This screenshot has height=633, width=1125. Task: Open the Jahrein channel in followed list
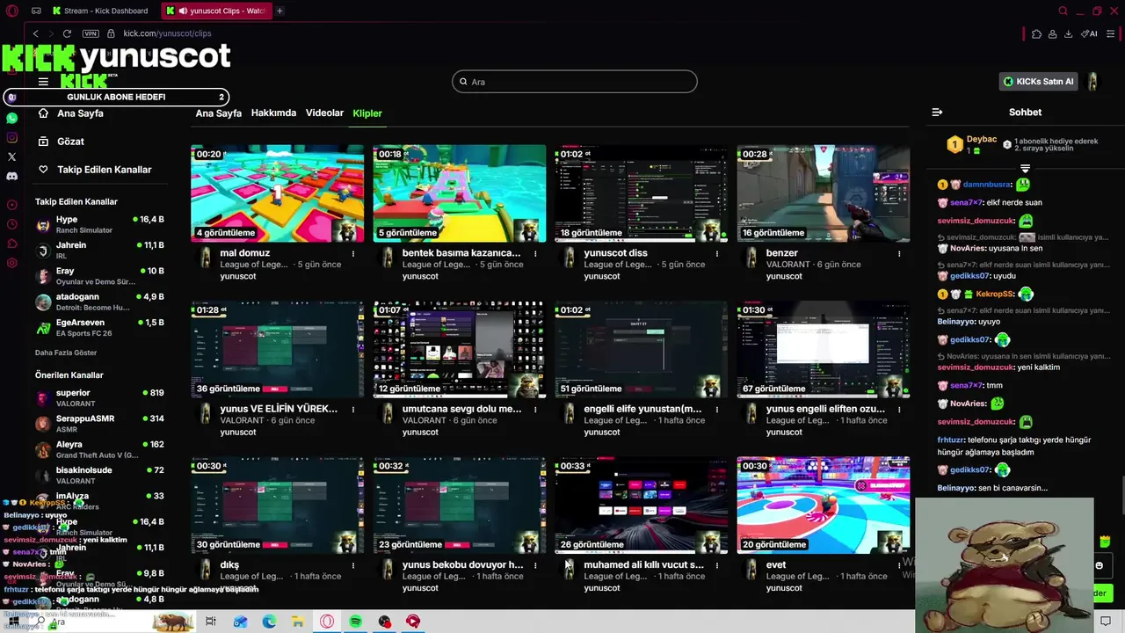coord(99,251)
